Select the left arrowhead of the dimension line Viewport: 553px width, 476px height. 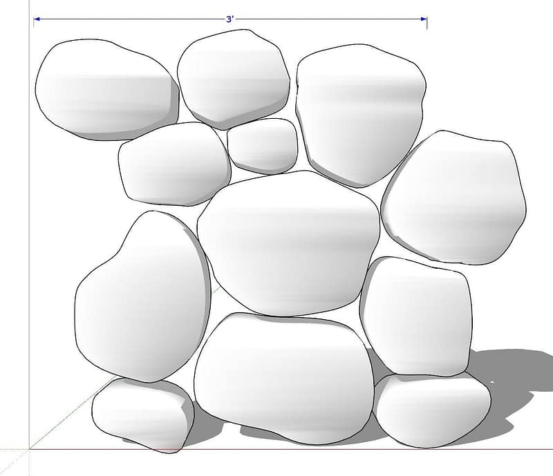[36, 19]
